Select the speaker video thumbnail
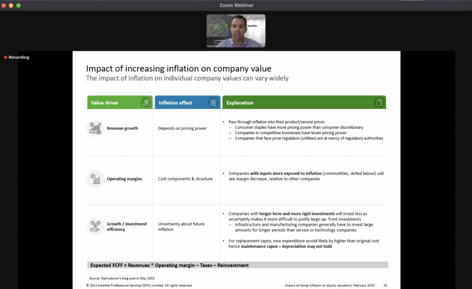This screenshot has width=472, height=289. [236, 31]
